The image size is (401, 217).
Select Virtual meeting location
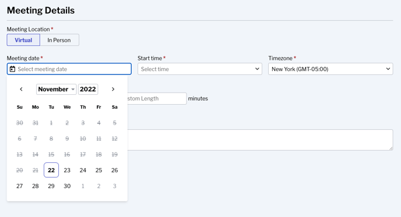click(23, 40)
